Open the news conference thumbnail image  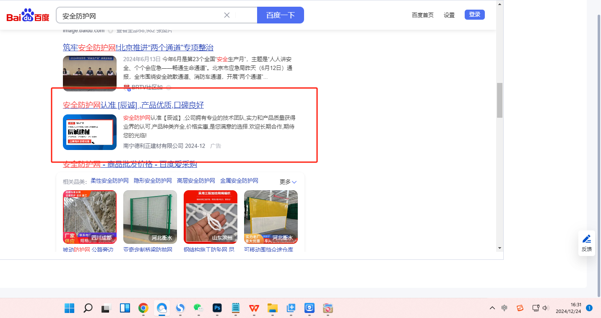click(90, 73)
